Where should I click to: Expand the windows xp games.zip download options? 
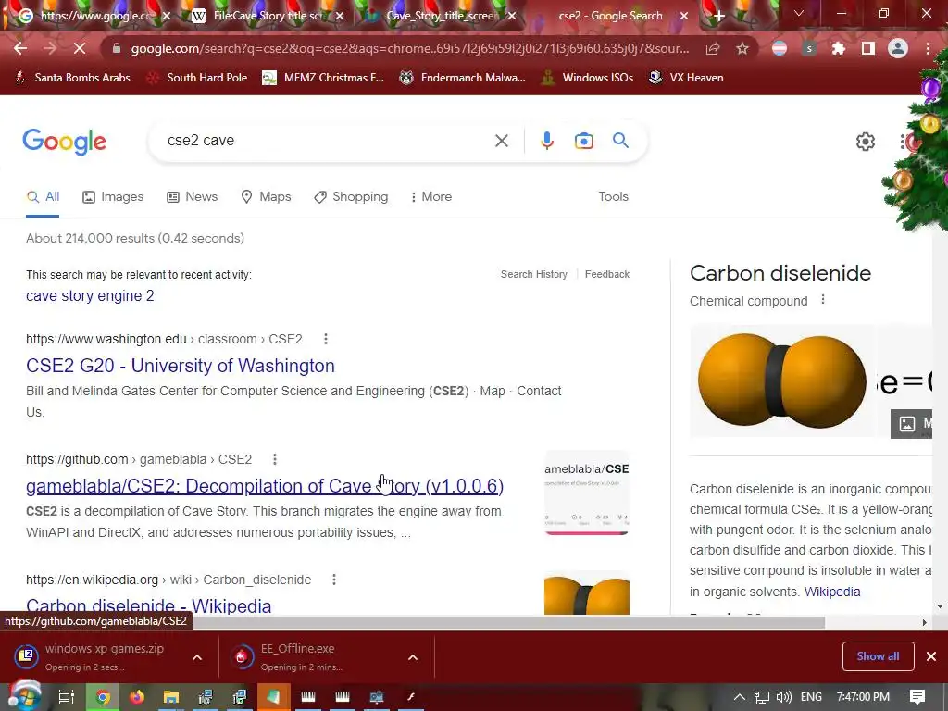tap(197, 657)
